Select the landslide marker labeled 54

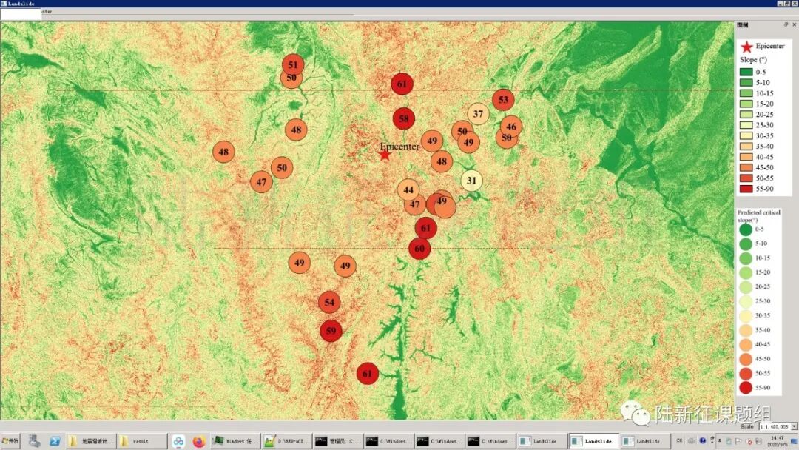pyautogui.click(x=329, y=302)
